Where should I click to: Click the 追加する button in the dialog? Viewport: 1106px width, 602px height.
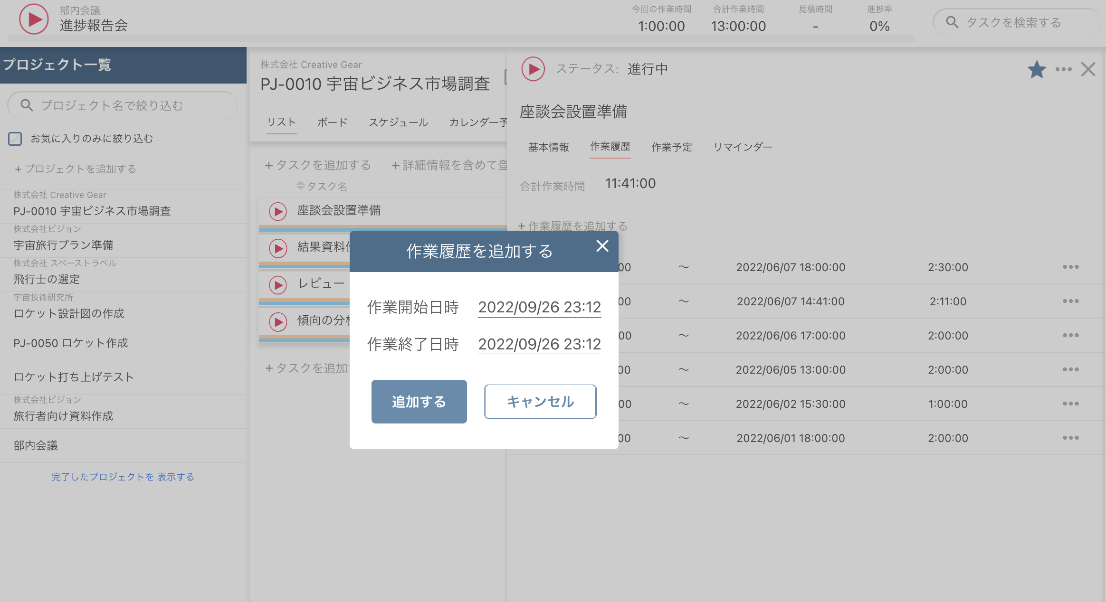[419, 402]
